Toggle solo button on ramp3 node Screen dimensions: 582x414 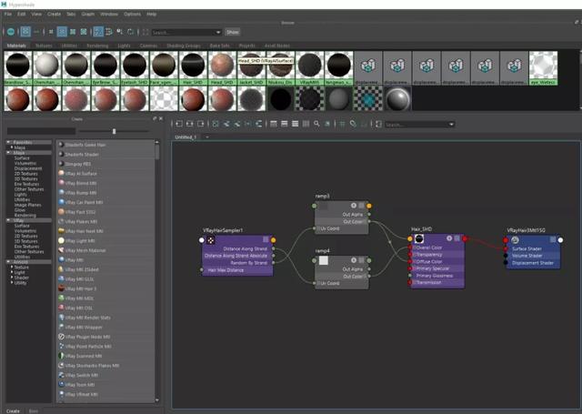[x=354, y=206]
